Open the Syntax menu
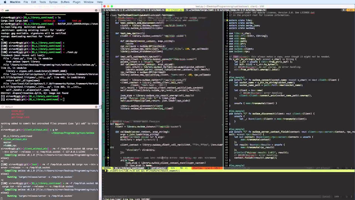 [53, 2]
